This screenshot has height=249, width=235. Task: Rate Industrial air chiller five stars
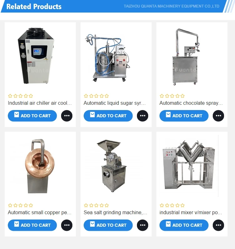(x=31, y=96)
